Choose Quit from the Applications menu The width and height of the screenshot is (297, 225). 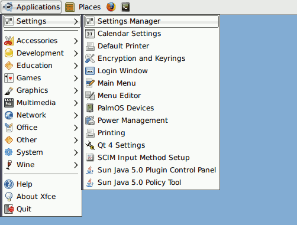point(42,209)
